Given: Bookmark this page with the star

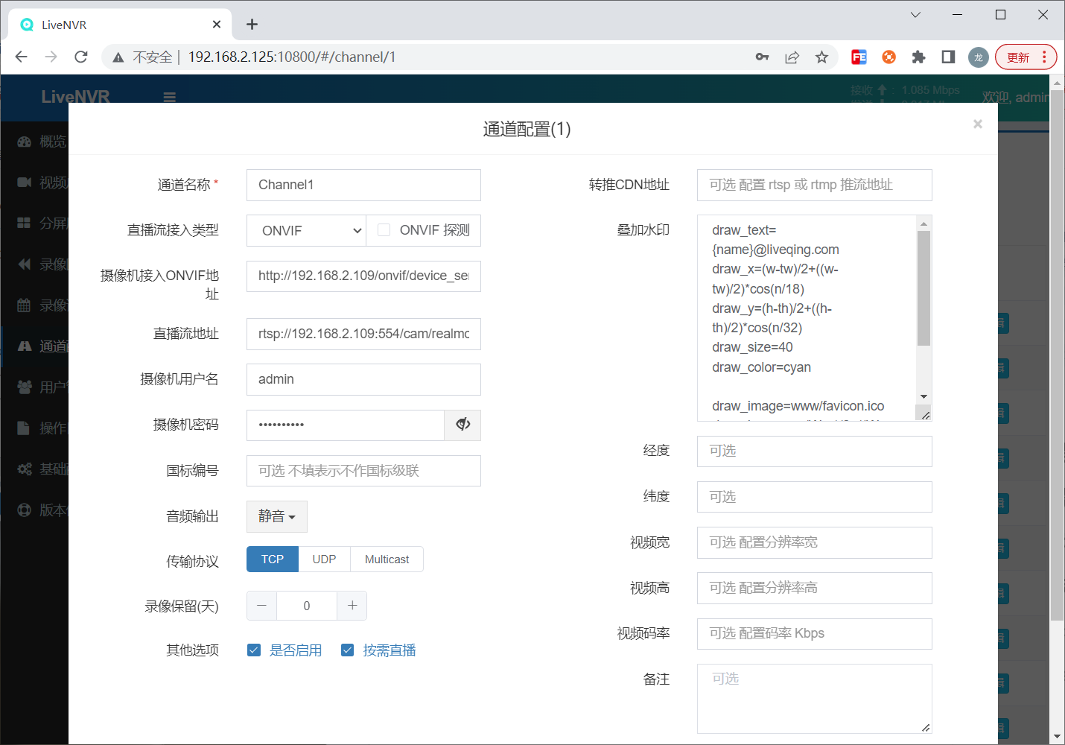Looking at the screenshot, I should [x=821, y=57].
